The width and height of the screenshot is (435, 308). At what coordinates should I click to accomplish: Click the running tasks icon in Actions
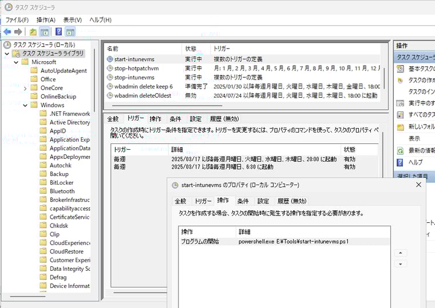pos(400,103)
